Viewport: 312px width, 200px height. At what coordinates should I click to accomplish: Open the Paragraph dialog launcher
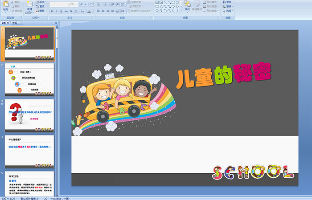[x=152, y=17]
